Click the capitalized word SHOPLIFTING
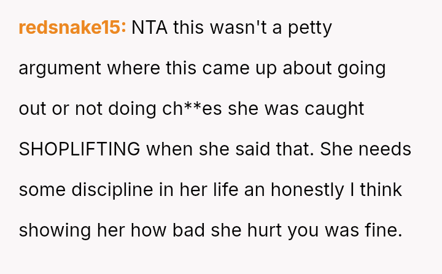 point(80,149)
